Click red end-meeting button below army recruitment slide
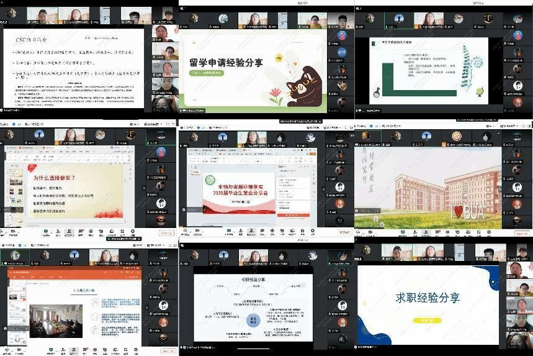The width and height of the screenshot is (533, 356). click(x=166, y=233)
